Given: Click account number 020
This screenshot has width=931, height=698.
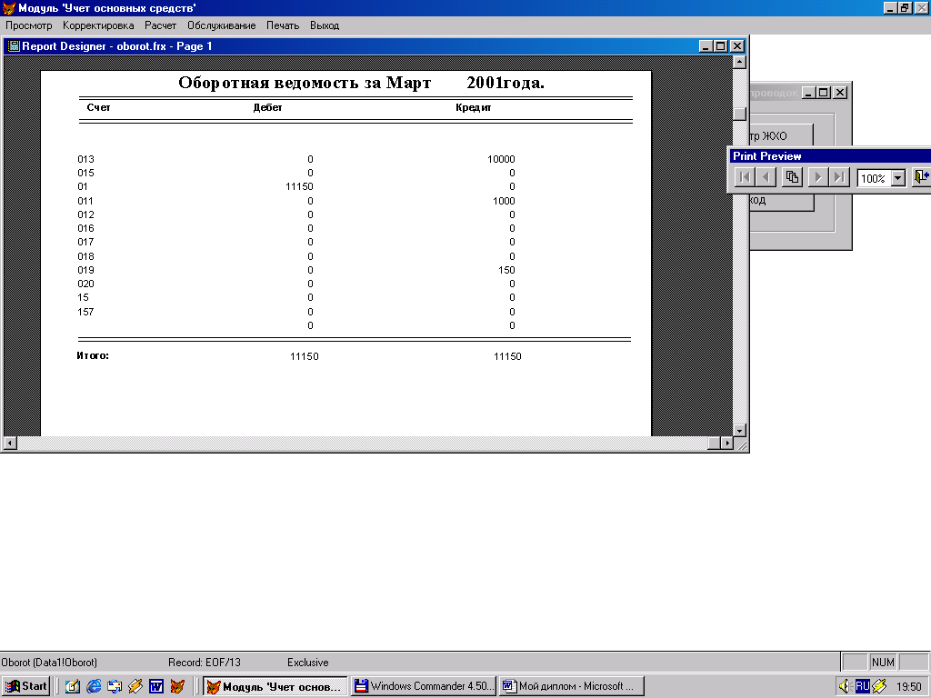Looking at the screenshot, I should point(85,284).
